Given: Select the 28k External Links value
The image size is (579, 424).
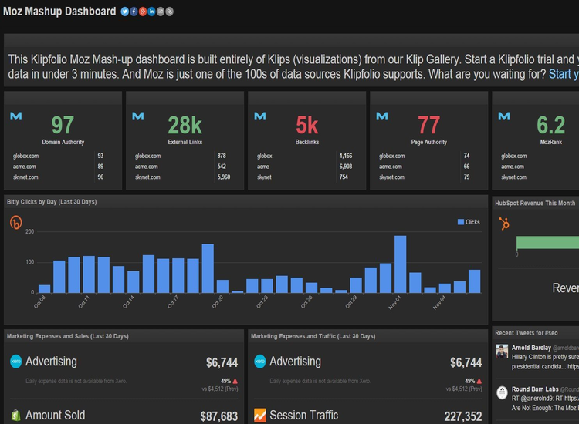Looking at the screenshot, I should [185, 126].
